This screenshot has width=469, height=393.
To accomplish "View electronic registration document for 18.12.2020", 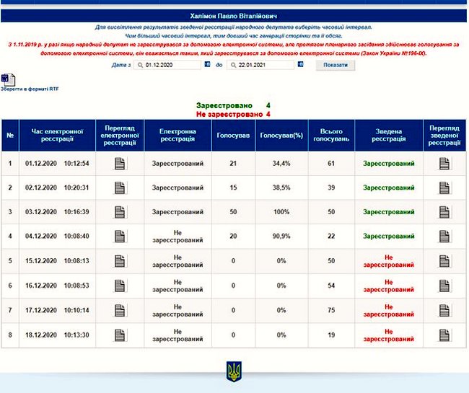I will coord(120,335).
